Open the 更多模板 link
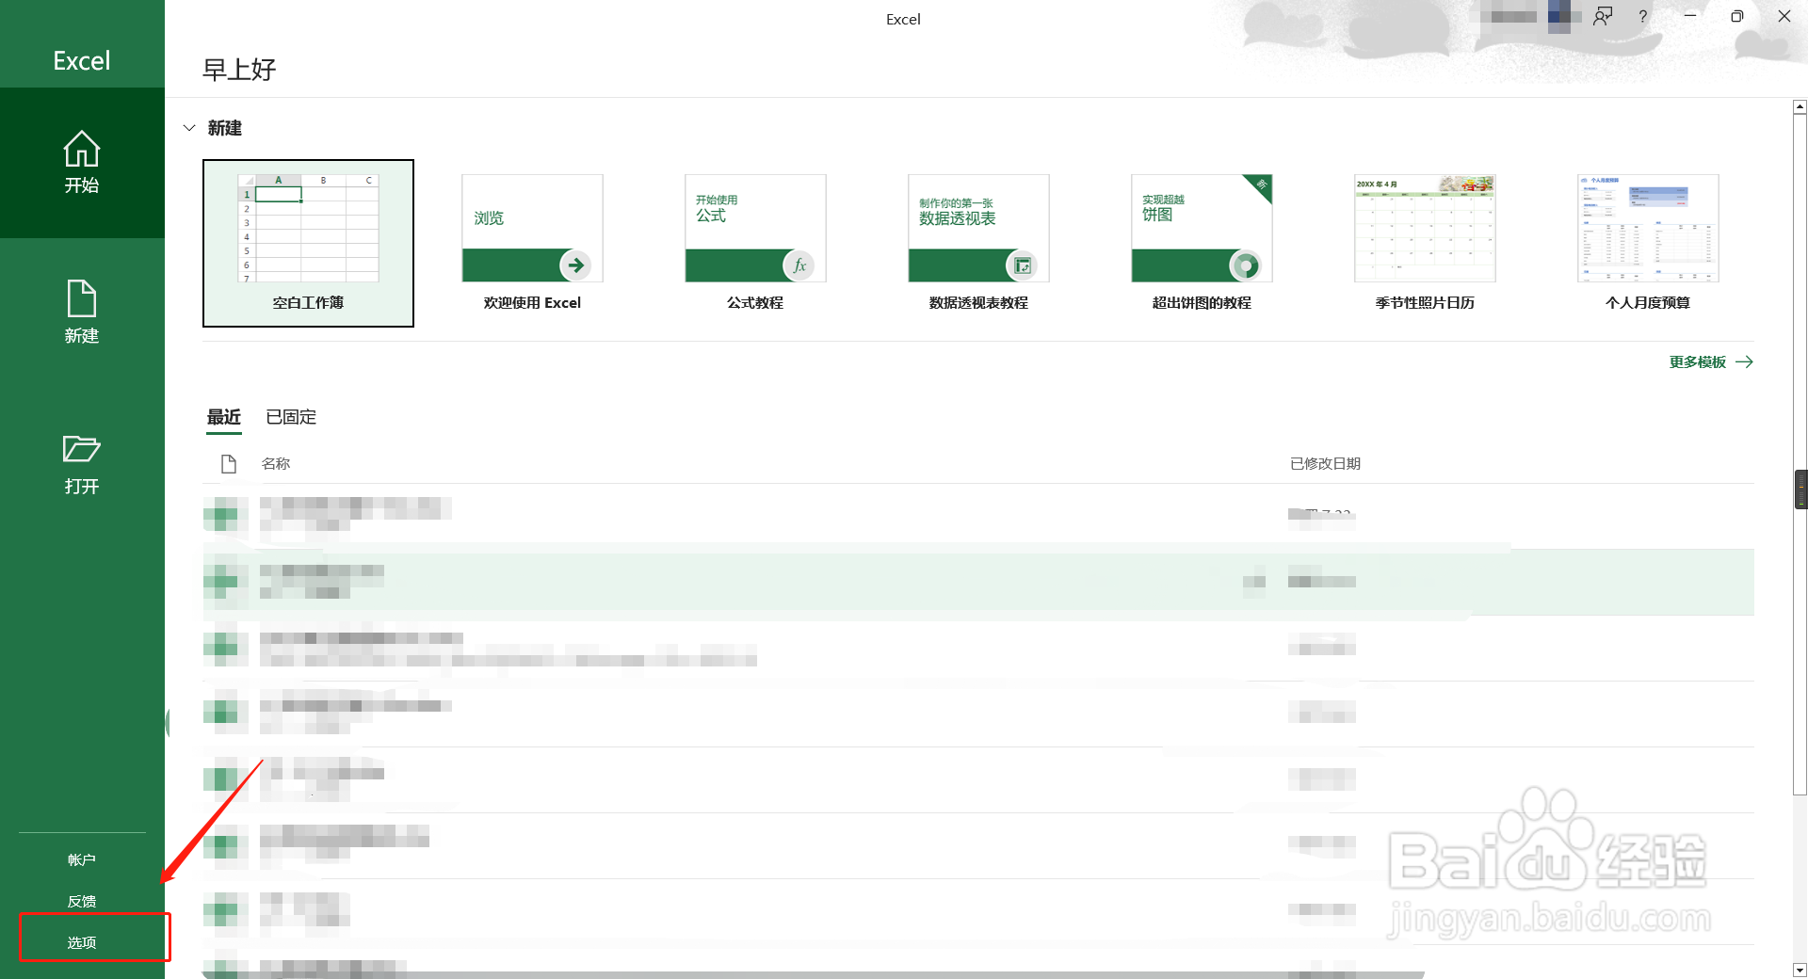The image size is (1808, 979). point(1710,362)
